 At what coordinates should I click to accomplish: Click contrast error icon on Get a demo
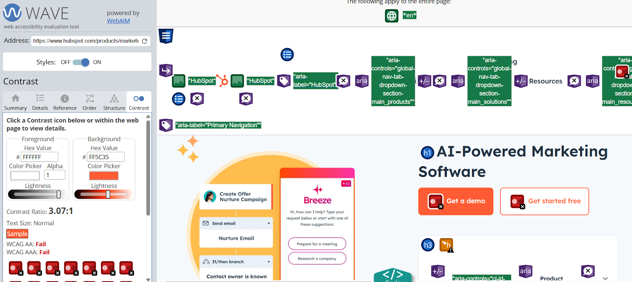[436, 202]
